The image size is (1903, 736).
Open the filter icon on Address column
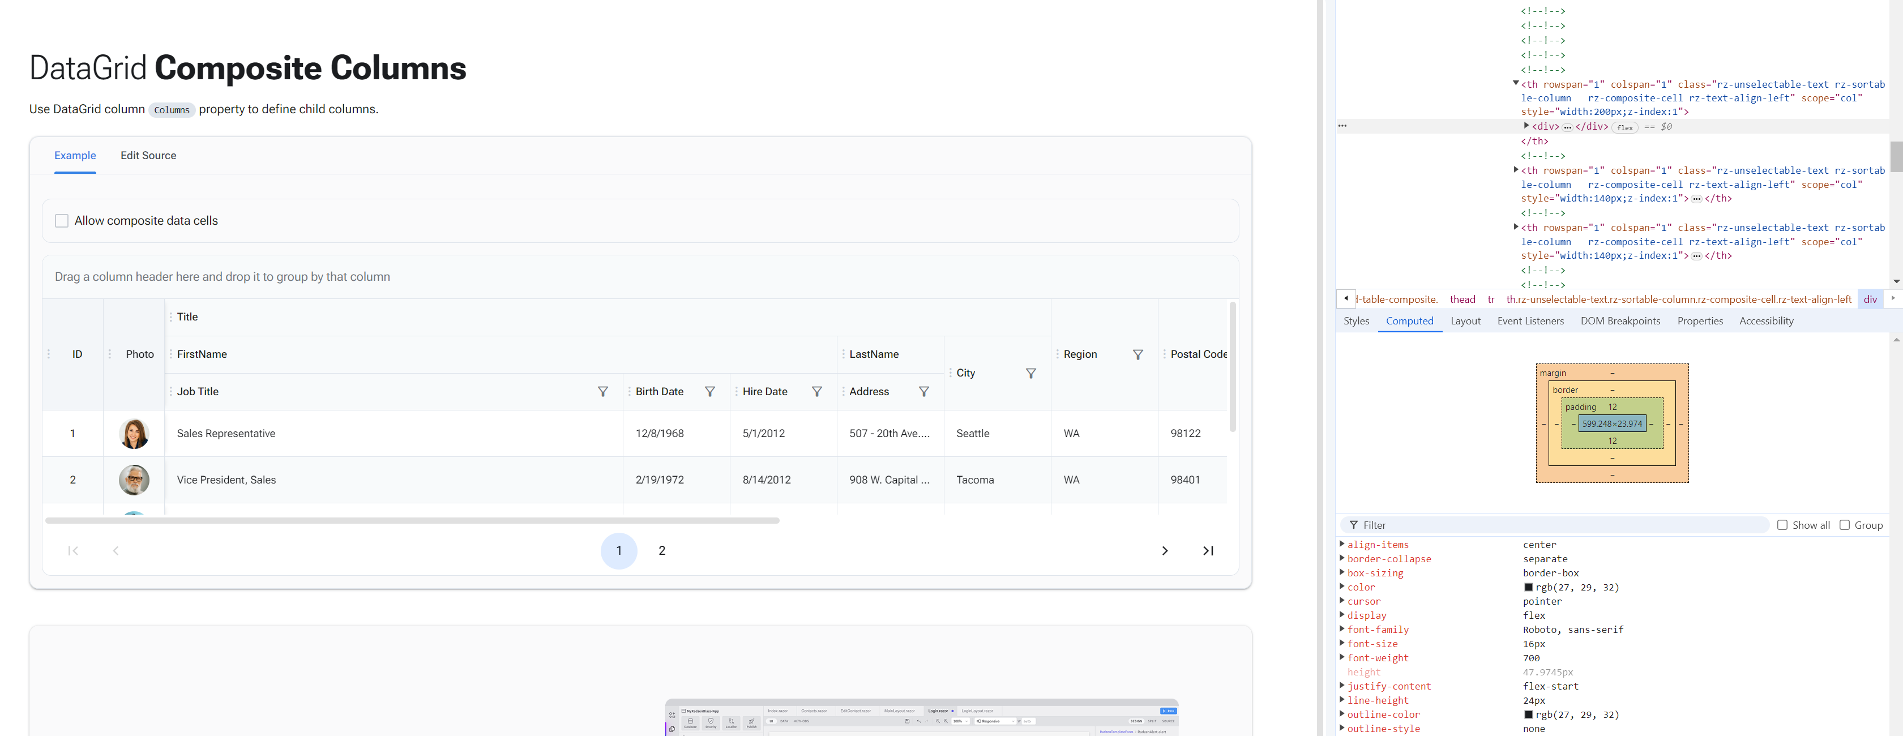point(924,392)
